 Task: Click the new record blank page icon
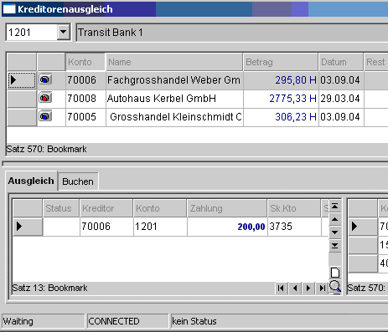click(x=335, y=273)
